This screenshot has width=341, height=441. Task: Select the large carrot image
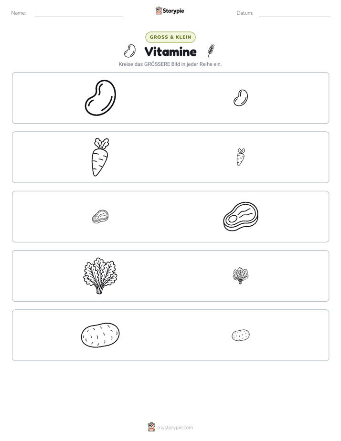[x=100, y=157]
